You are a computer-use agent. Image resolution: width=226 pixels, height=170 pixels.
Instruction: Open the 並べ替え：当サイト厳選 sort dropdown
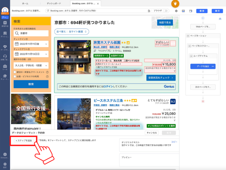(x=72, y=32)
